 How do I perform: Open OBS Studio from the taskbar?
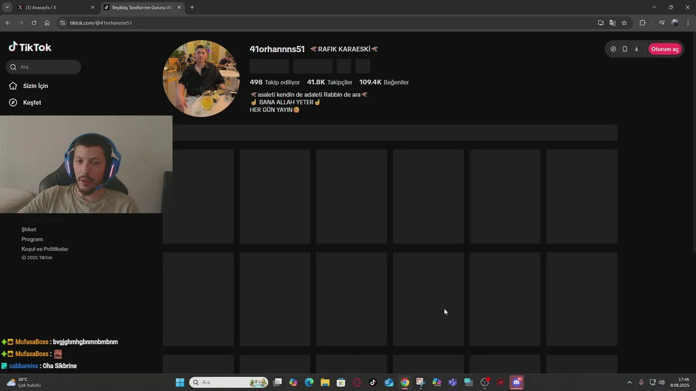click(x=484, y=382)
